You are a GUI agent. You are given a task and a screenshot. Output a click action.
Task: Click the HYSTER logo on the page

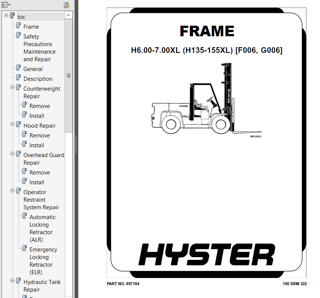(x=207, y=255)
